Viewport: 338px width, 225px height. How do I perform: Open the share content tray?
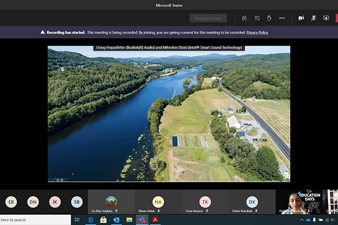pos(326,18)
